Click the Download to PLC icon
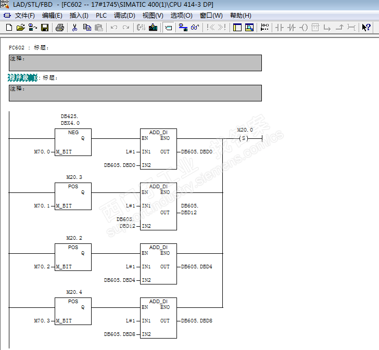The image size is (379, 350). click(x=153, y=28)
